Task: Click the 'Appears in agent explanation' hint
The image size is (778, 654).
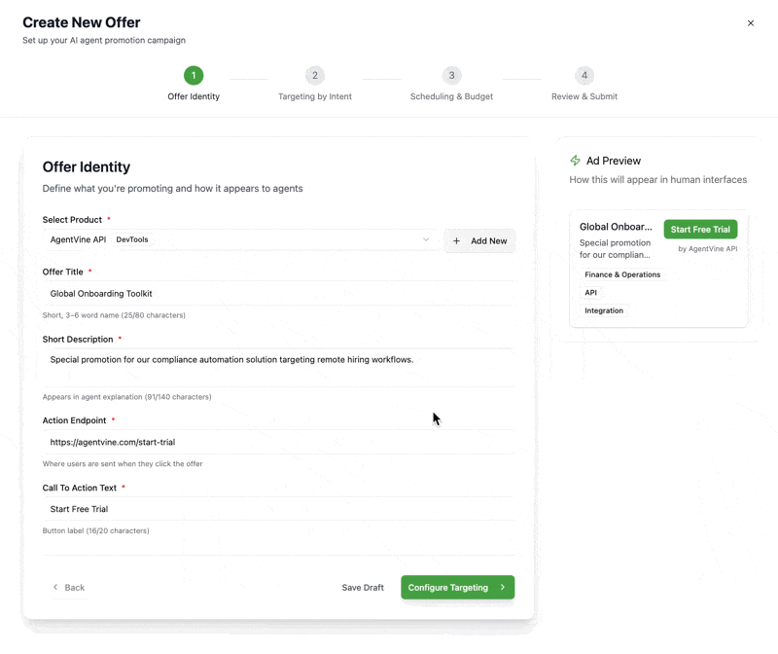Action: tap(126, 397)
